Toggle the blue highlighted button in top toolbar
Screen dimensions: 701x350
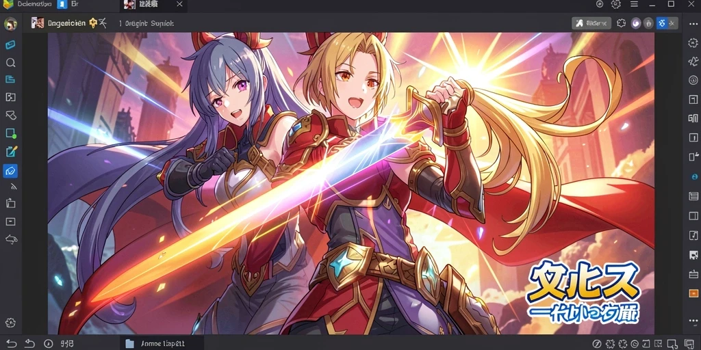click(662, 23)
